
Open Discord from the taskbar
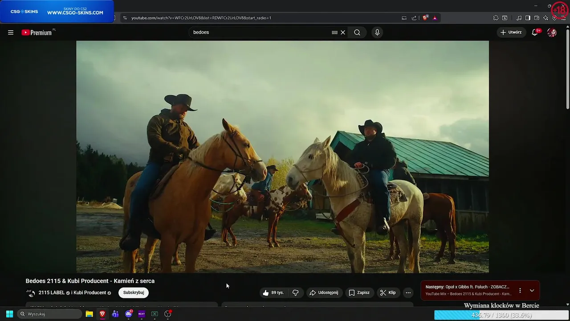129,314
